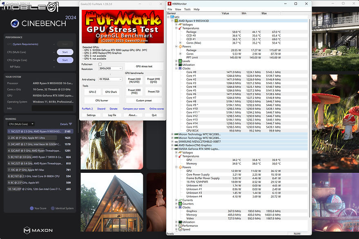The width and height of the screenshot is (359, 239).
Task: Click the AMD Radeon(TM) Graphics device icon
Action: [x=176, y=145]
